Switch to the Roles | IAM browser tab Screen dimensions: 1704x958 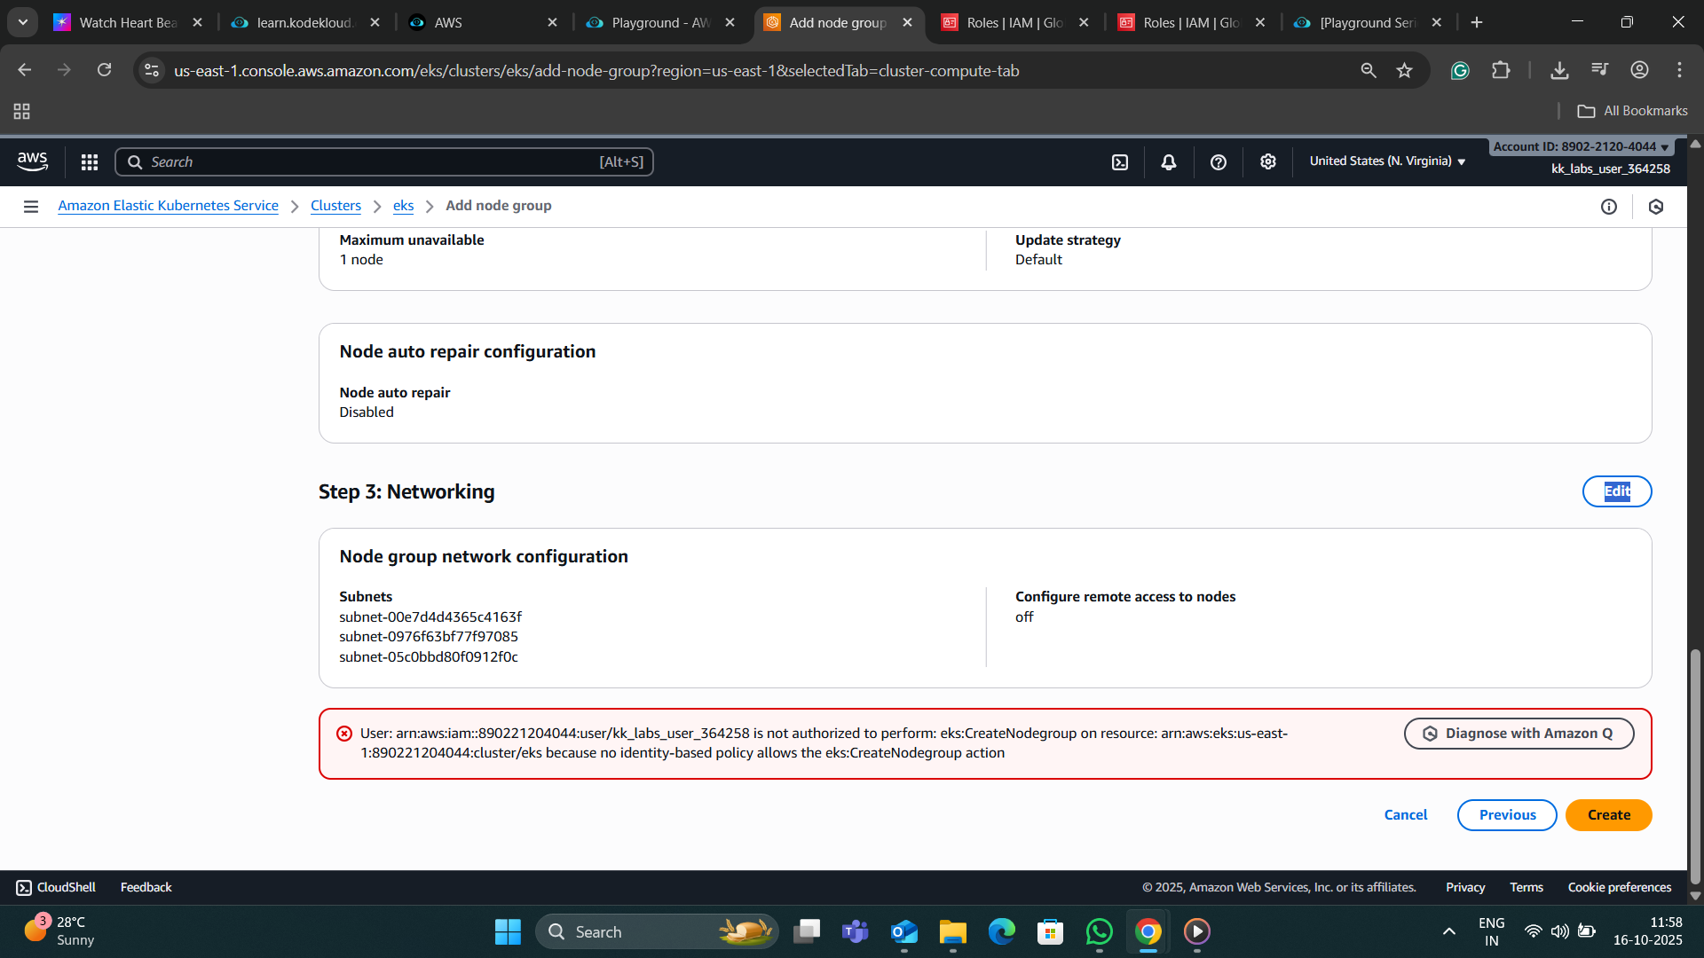point(1014,23)
